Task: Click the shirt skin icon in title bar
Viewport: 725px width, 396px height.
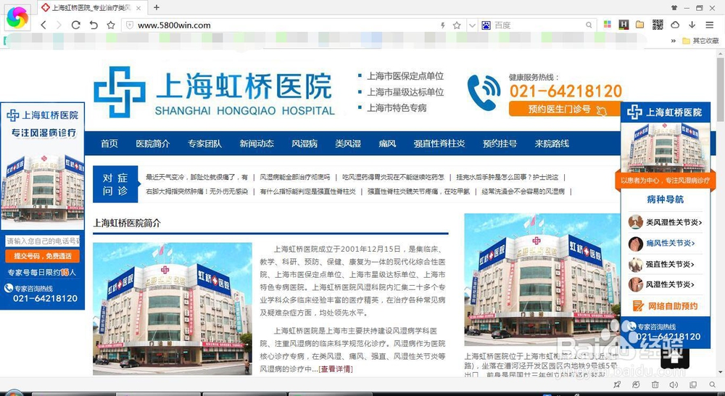Action: pos(674,7)
